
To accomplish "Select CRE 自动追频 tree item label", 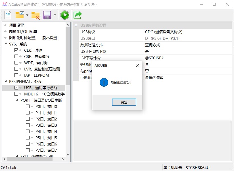I will point(37,57).
